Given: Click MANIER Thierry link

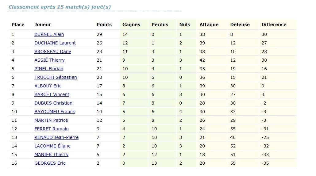Looking at the screenshot, I should (x=51, y=155).
